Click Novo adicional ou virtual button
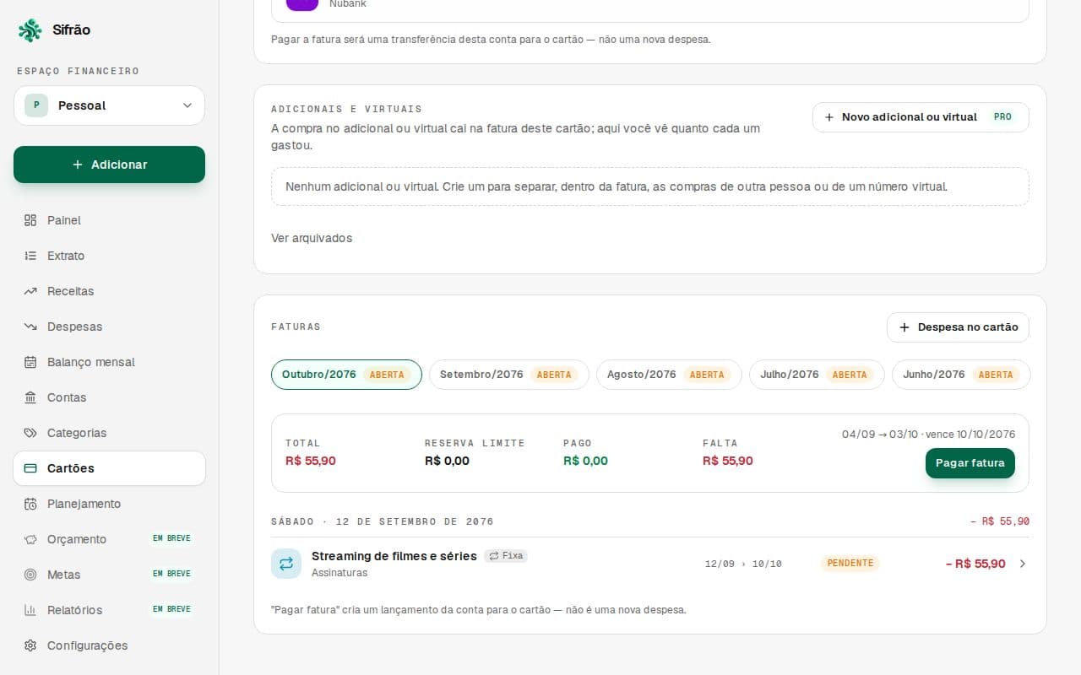 921,117
